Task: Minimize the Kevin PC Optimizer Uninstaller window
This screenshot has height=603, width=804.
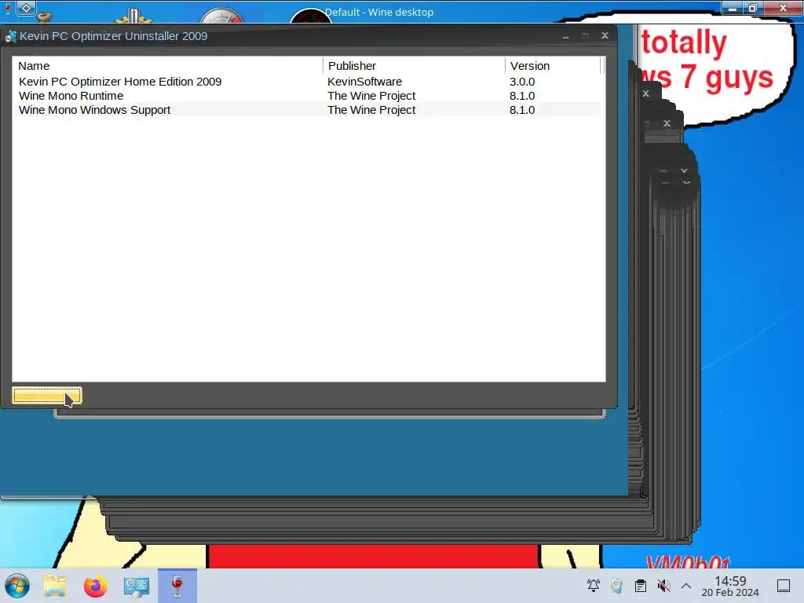Action: tap(565, 36)
